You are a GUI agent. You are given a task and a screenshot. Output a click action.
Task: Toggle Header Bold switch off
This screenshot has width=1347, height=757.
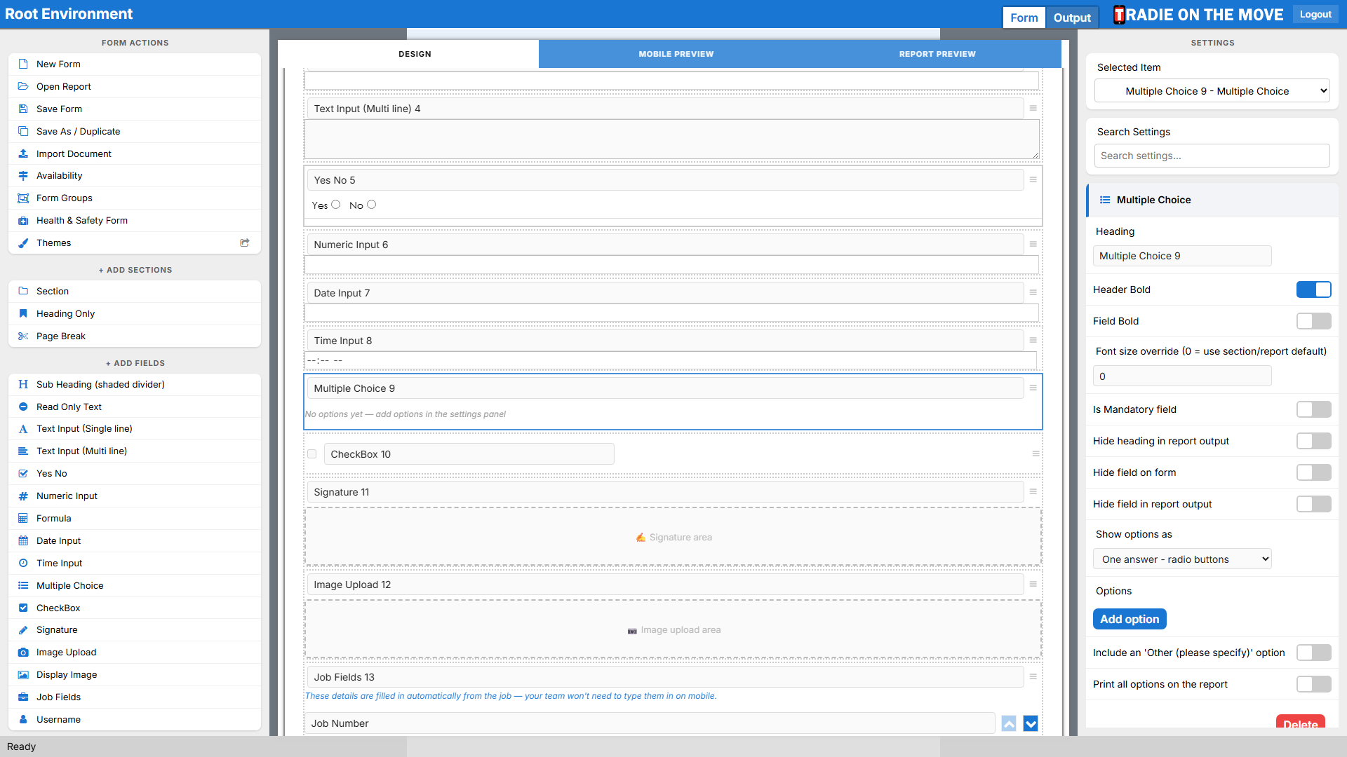point(1313,289)
